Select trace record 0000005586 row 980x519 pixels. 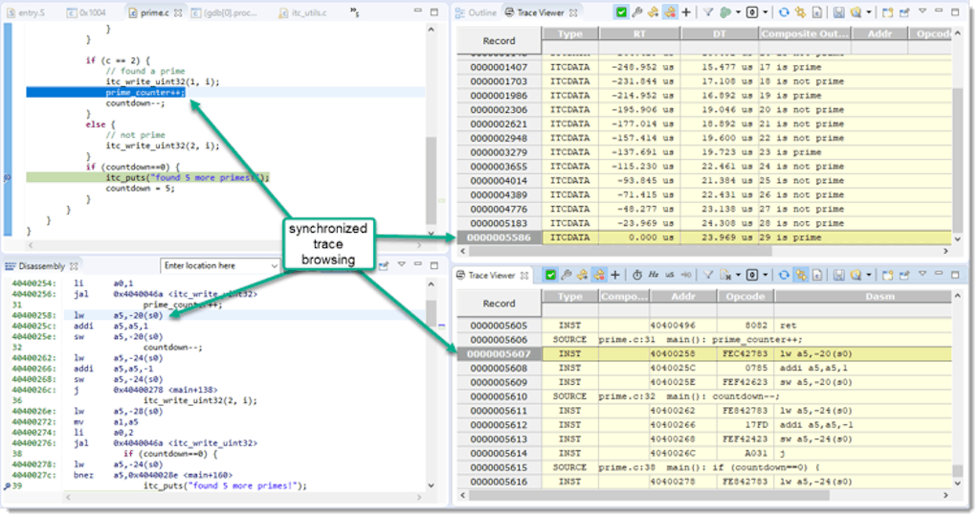(x=704, y=237)
